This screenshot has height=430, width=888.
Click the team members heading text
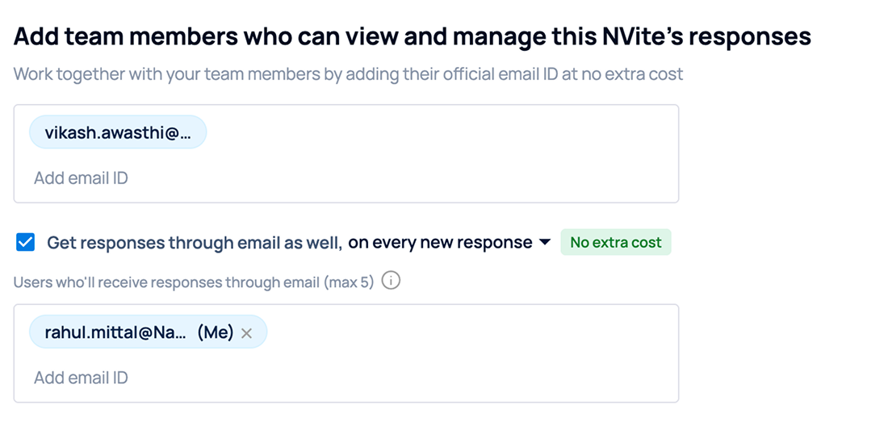[x=413, y=37]
